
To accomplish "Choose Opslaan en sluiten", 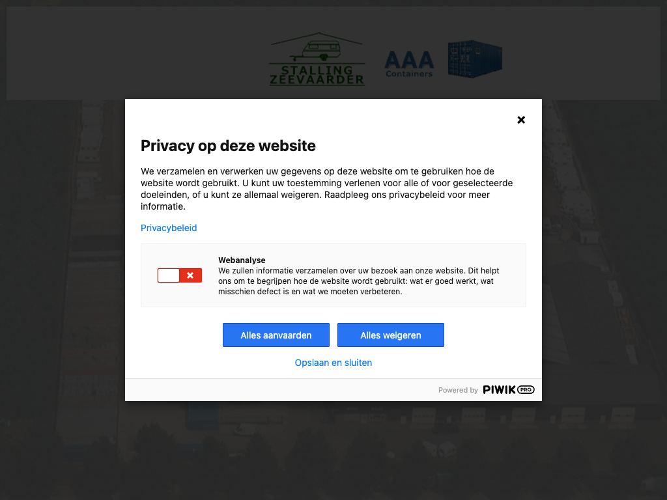I will 333,363.
